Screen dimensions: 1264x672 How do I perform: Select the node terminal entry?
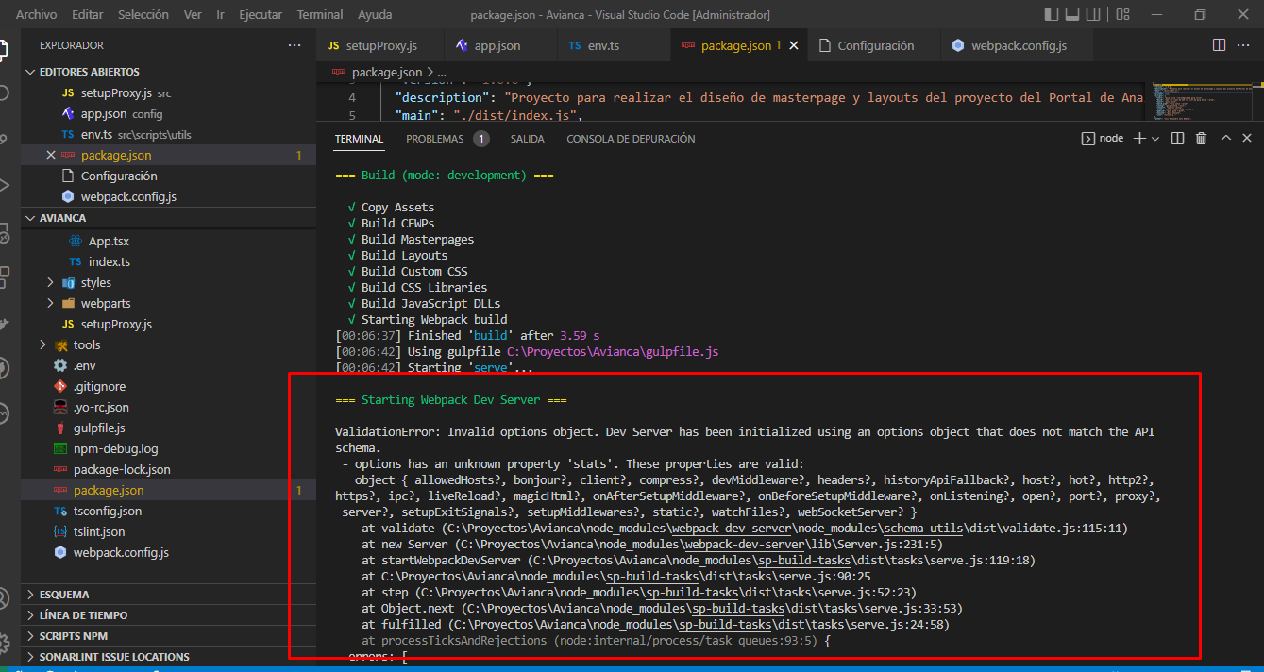[1102, 139]
